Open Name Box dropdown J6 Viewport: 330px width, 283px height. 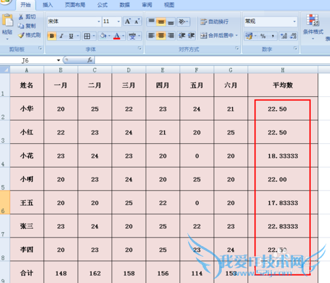[x=58, y=60]
